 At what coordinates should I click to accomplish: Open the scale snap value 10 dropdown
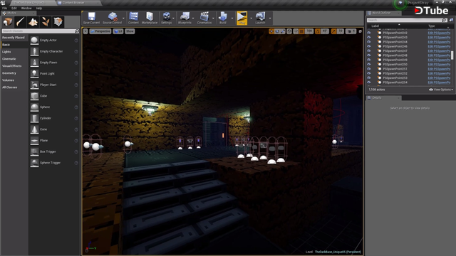pos(341,31)
